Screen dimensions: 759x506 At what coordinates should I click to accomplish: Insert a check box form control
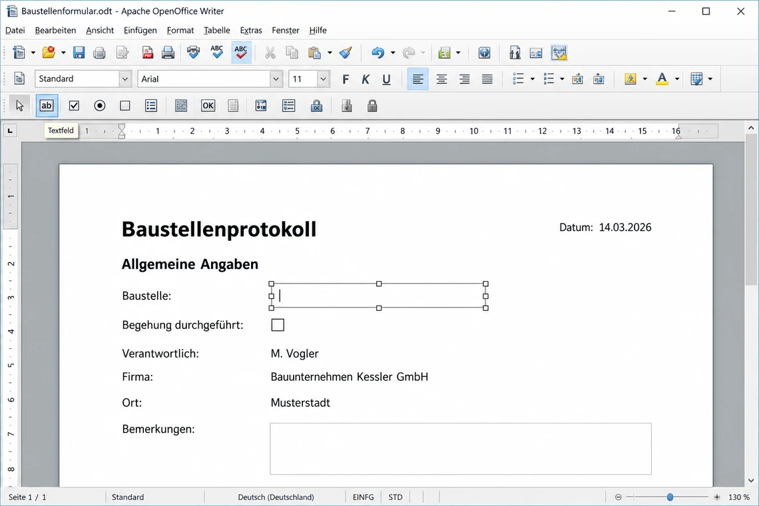pos(74,106)
